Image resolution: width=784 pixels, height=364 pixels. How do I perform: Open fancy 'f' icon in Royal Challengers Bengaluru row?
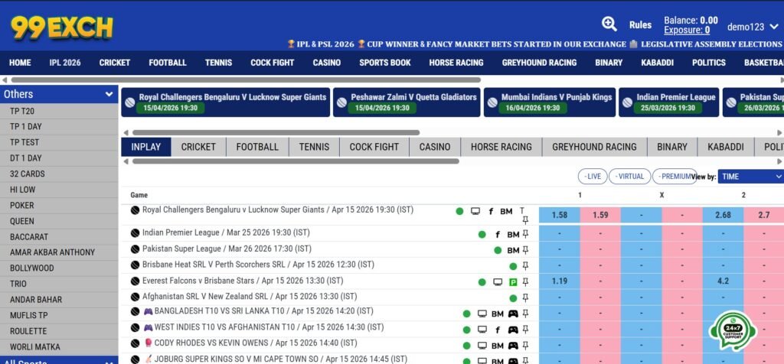(491, 211)
